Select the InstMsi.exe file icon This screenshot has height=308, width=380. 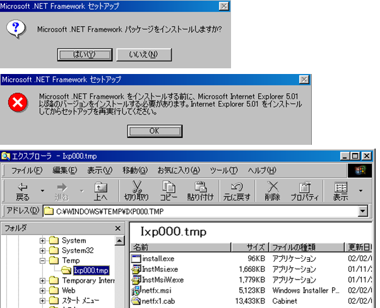136,269
